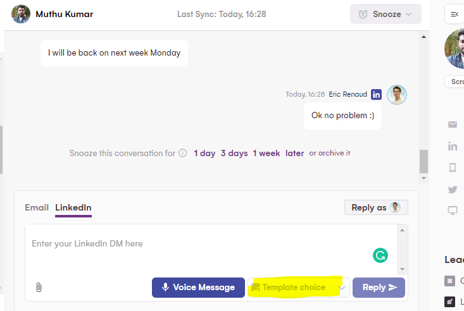Click the snooze info circle icon
This screenshot has height=311, width=464.
click(182, 153)
